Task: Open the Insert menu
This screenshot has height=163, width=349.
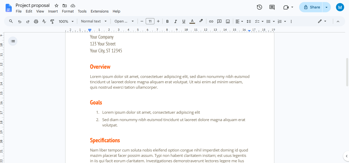Action: pos(53,11)
